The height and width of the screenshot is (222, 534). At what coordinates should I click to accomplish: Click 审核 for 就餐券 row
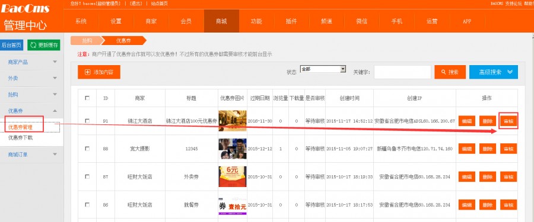508,205
